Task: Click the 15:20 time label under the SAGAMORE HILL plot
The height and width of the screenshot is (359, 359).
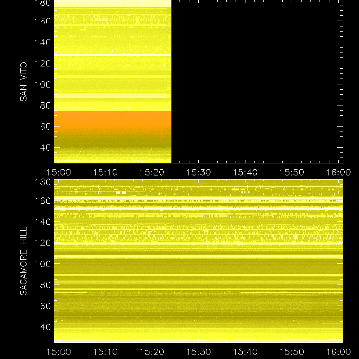Action: coord(152,352)
